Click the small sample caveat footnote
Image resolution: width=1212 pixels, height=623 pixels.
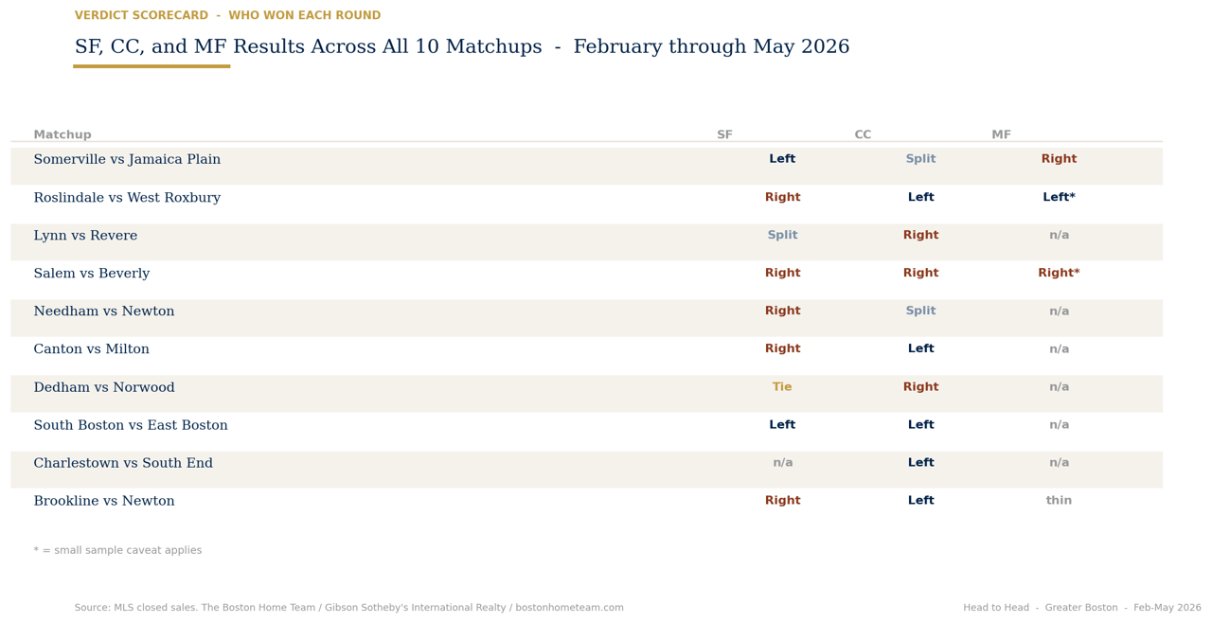(117, 551)
